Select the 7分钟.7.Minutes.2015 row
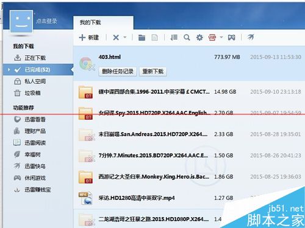This screenshot has height=228, width=305. click(x=189, y=156)
